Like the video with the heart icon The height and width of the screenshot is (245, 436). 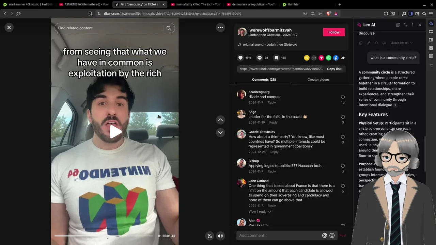240,58
